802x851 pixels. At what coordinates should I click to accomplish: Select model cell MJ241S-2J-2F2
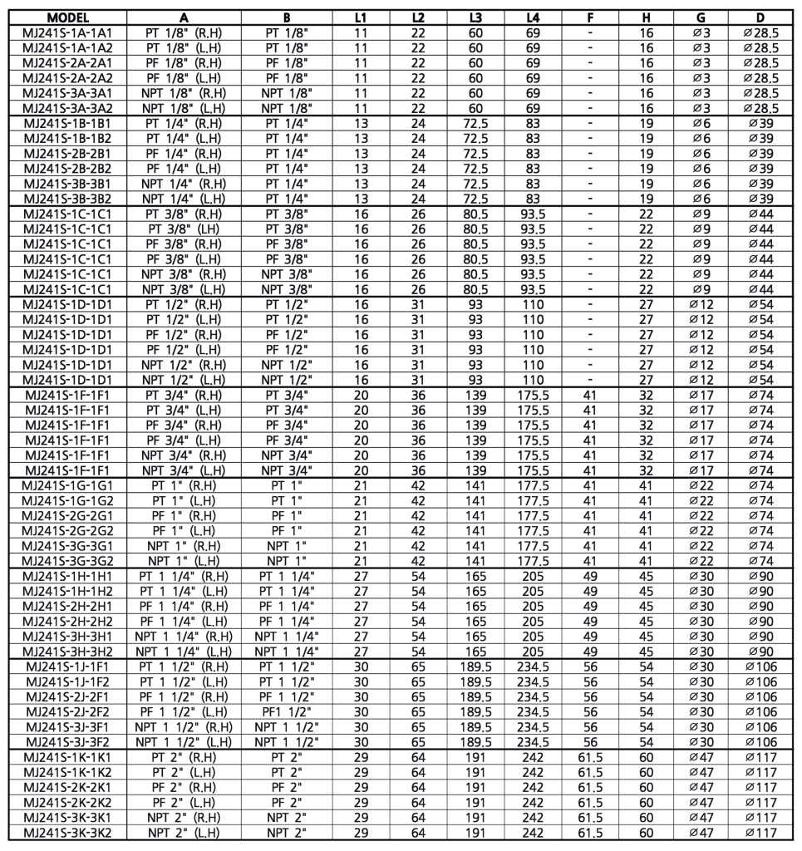click(x=67, y=712)
